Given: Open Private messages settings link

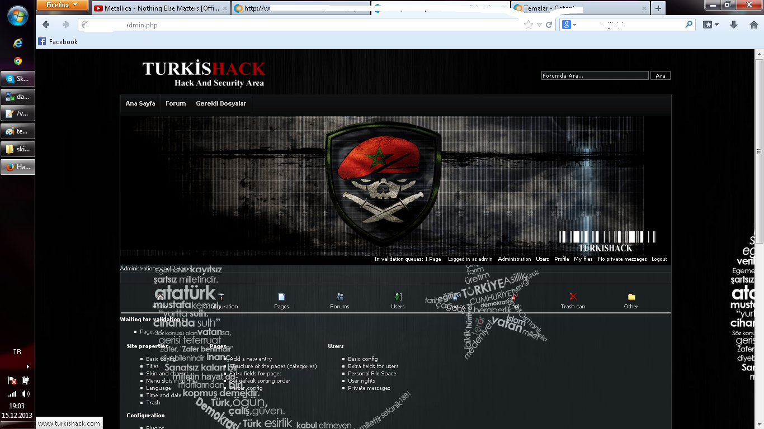Looking at the screenshot, I should pyautogui.click(x=369, y=388).
